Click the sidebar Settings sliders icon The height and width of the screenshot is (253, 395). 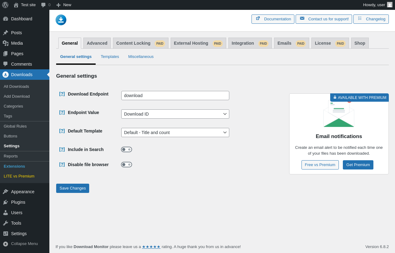tap(6, 234)
